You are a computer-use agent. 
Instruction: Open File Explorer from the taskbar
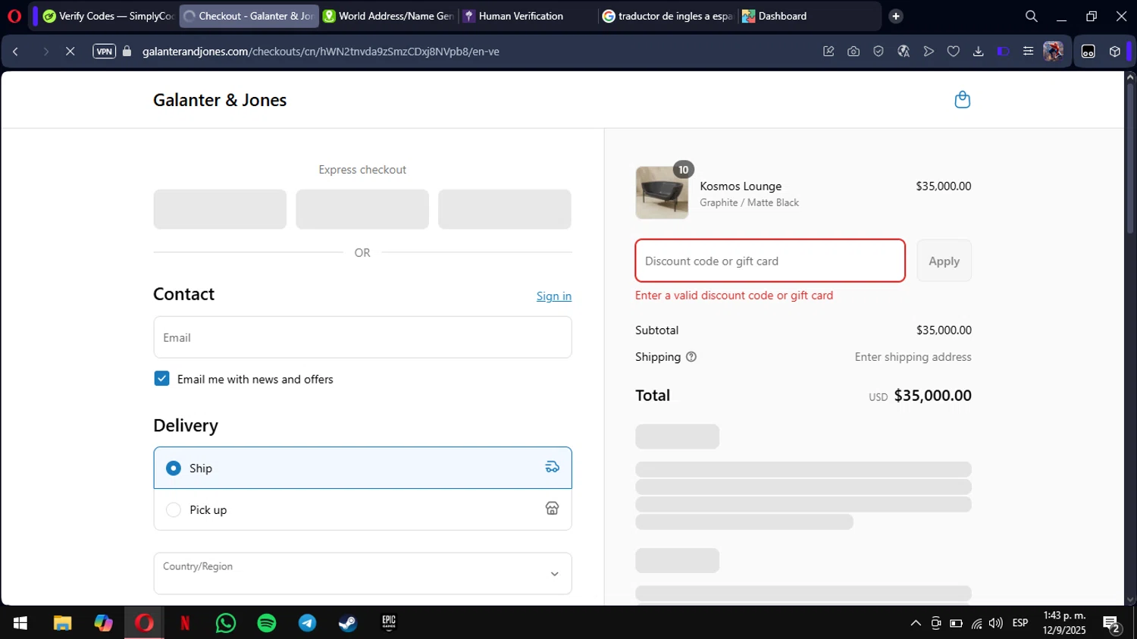[x=62, y=623]
